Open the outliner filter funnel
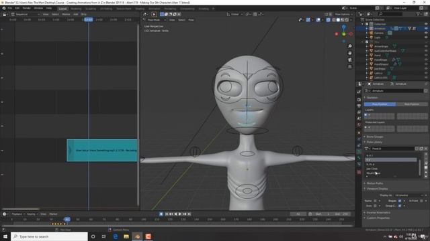This screenshot has width=430, height=241. [x=419, y=13]
